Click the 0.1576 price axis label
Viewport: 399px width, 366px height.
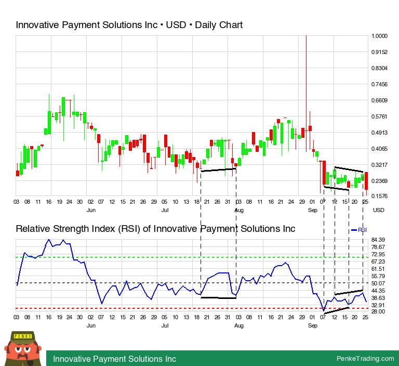pyautogui.click(x=379, y=196)
